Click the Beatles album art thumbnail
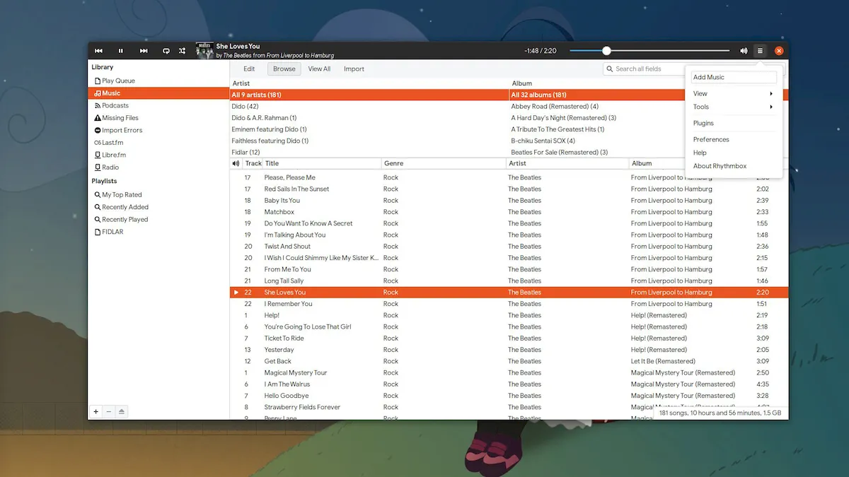The width and height of the screenshot is (849, 477). [204, 51]
